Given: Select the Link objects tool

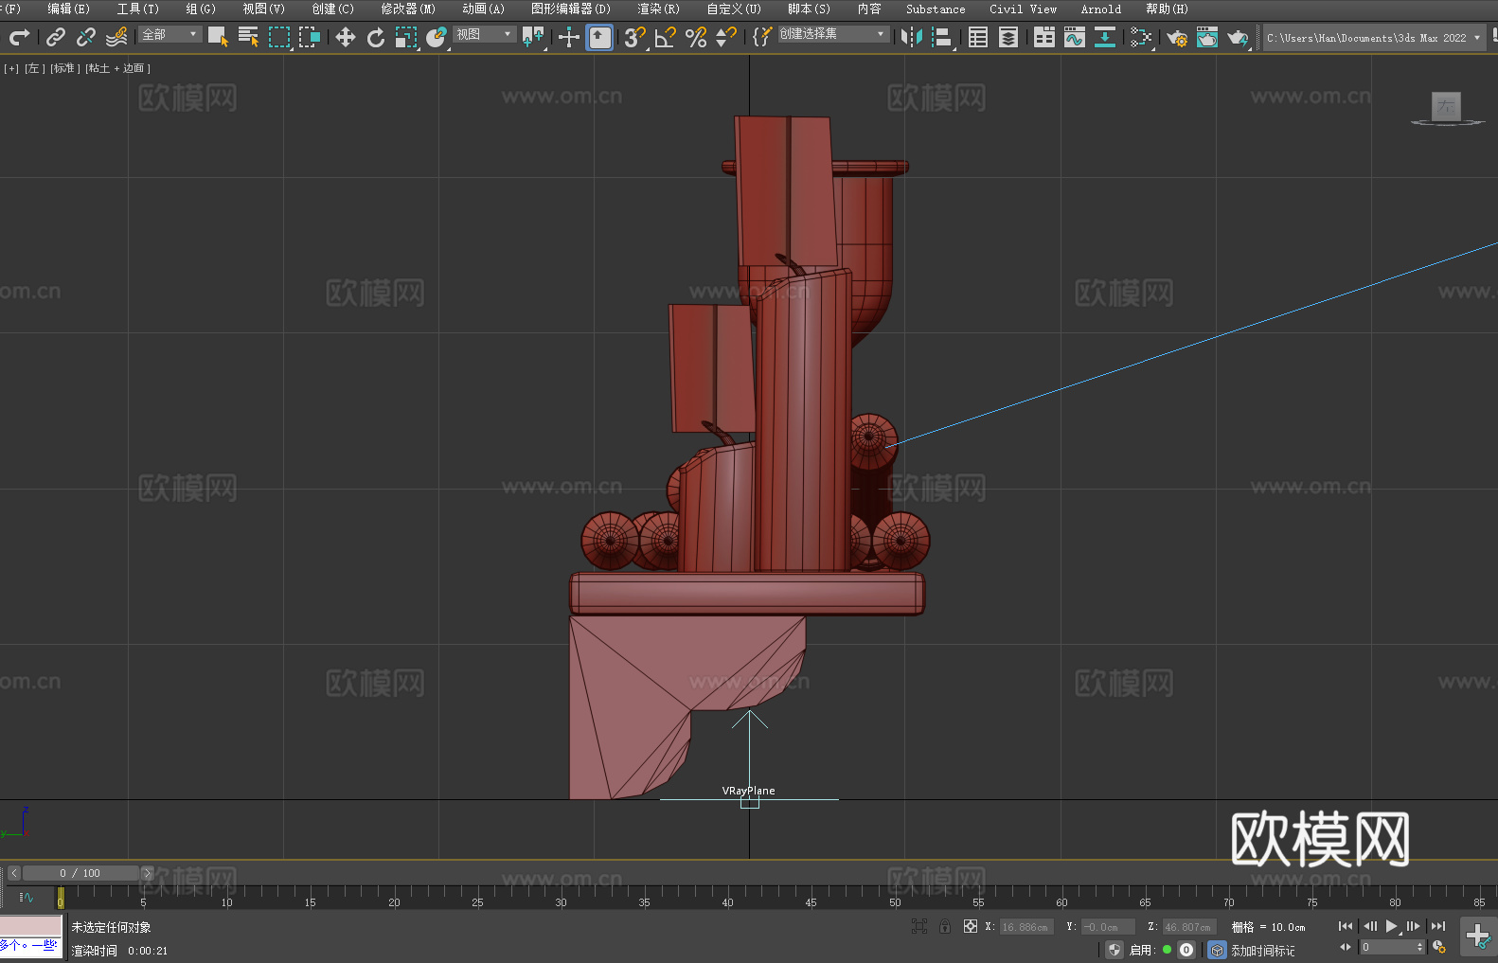Looking at the screenshot, I should 56,37.
